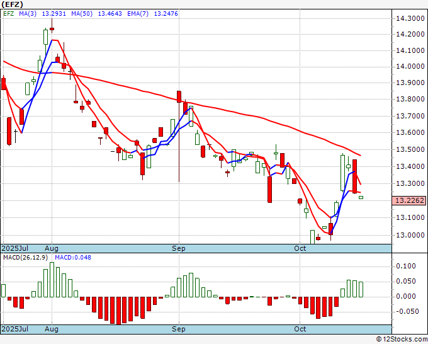Click the tallest green MACD histogram bar at Aug
This screenshot has width=428, height=344.
click(52, 280)
